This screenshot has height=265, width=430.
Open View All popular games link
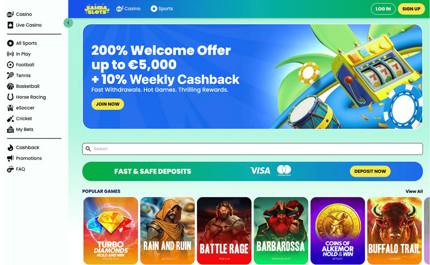[414, 191]
